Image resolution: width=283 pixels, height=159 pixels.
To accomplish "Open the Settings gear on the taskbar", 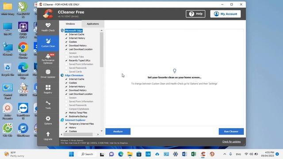I will coord(175,154).
